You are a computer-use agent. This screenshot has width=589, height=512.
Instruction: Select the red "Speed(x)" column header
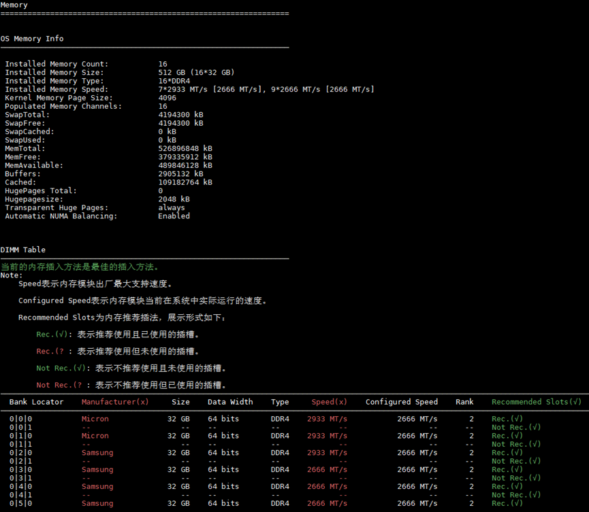point(329,402)
